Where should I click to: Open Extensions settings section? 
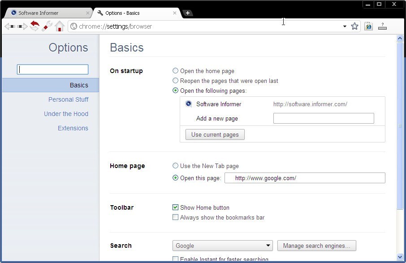(73, 128)
